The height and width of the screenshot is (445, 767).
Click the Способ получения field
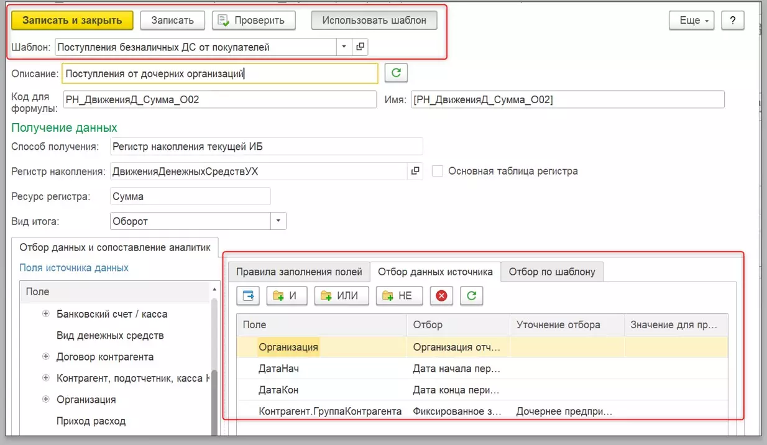coord(266,147)
